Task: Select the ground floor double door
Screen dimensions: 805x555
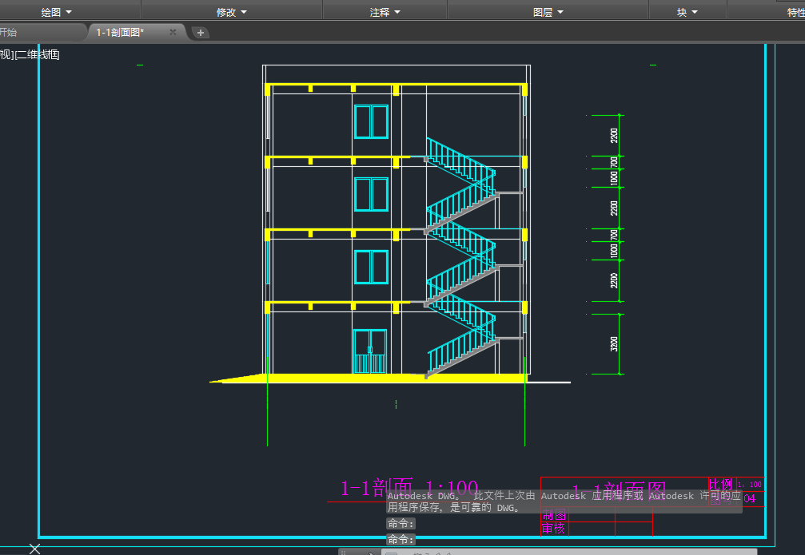Action: 369,351
